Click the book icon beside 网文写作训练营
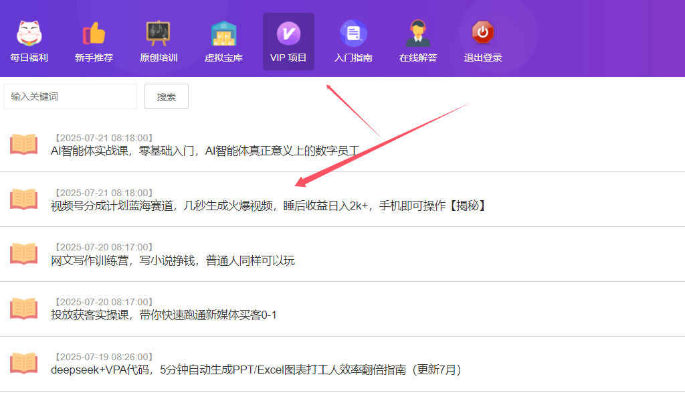685x393 pixels. click(x=23, y=254)
